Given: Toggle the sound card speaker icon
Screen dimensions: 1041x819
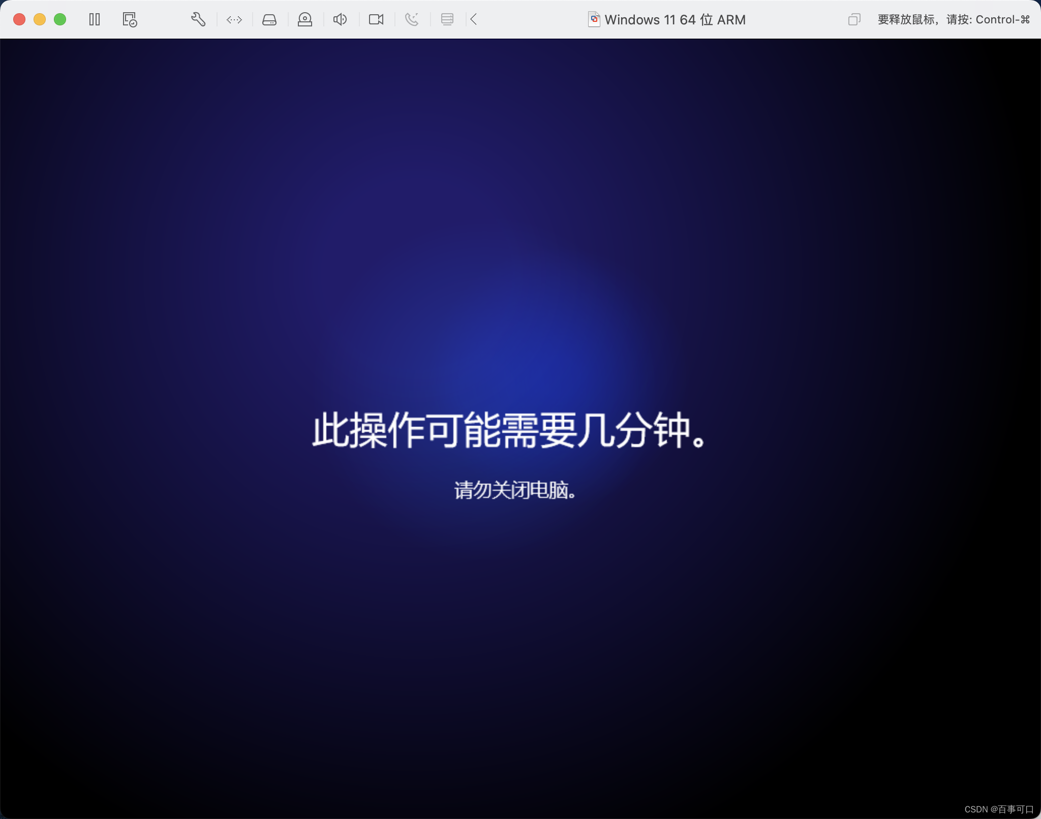Looking at the screenshot, I should (340, 20).
